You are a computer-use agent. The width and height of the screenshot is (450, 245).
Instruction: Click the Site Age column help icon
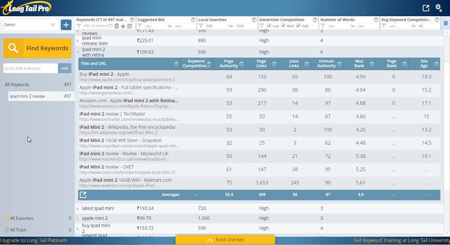coord(436,64)
